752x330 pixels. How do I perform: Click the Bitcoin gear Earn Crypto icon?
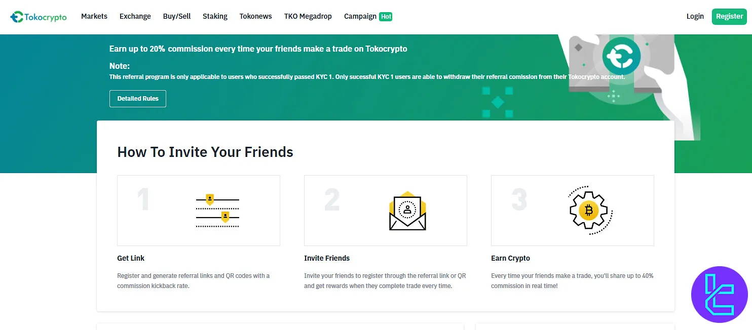(590, 211)
